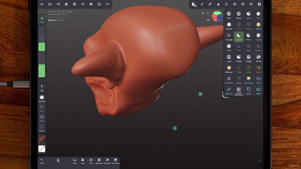Screen dimensions: 301x169
Task: Select the Paint tool
Action: tap(258, 26)
